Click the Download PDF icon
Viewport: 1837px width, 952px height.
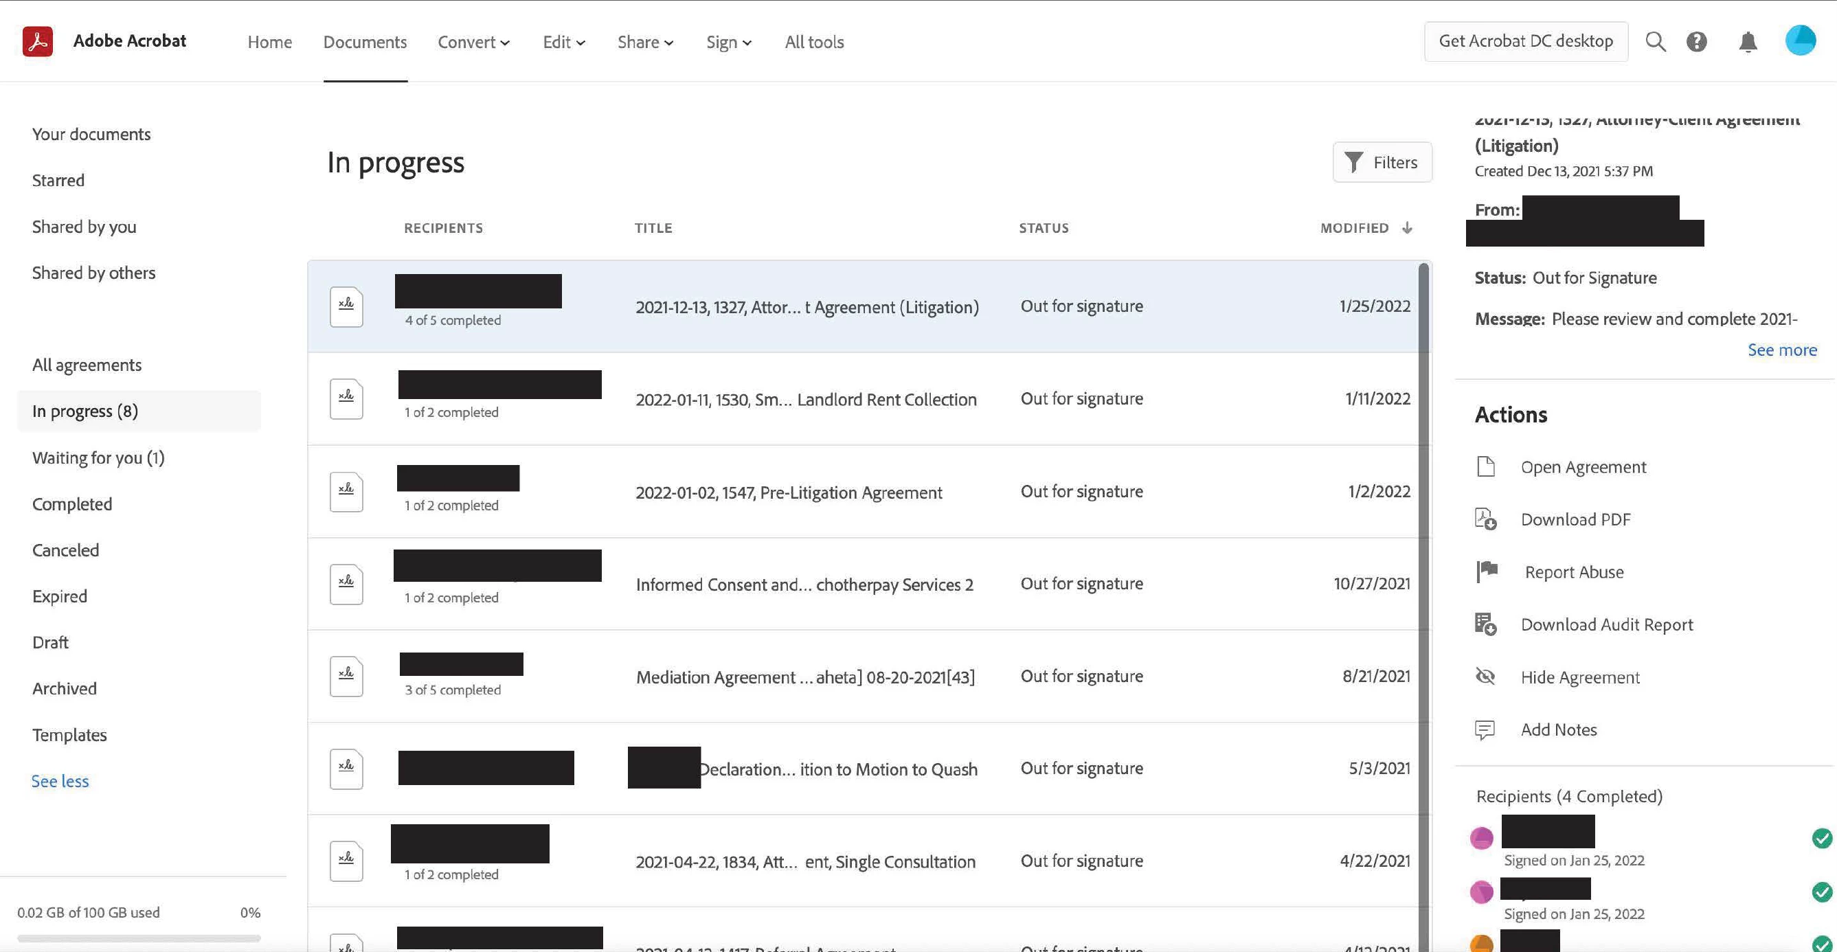point(1485,519)
